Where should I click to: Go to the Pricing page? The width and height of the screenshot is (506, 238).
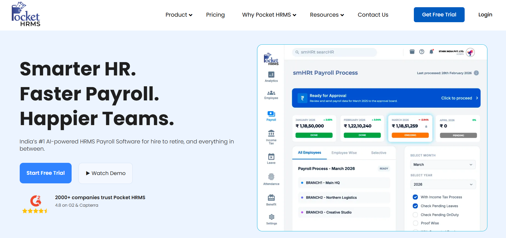[x=215, y=15]
